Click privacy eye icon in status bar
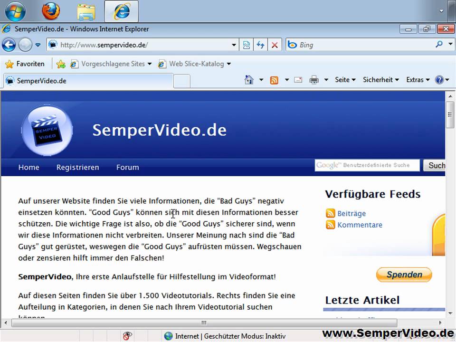The image size is (456, 342). point(127,336)
